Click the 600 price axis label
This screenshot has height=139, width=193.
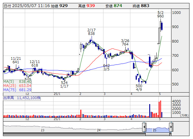click(x=175, y=70)
